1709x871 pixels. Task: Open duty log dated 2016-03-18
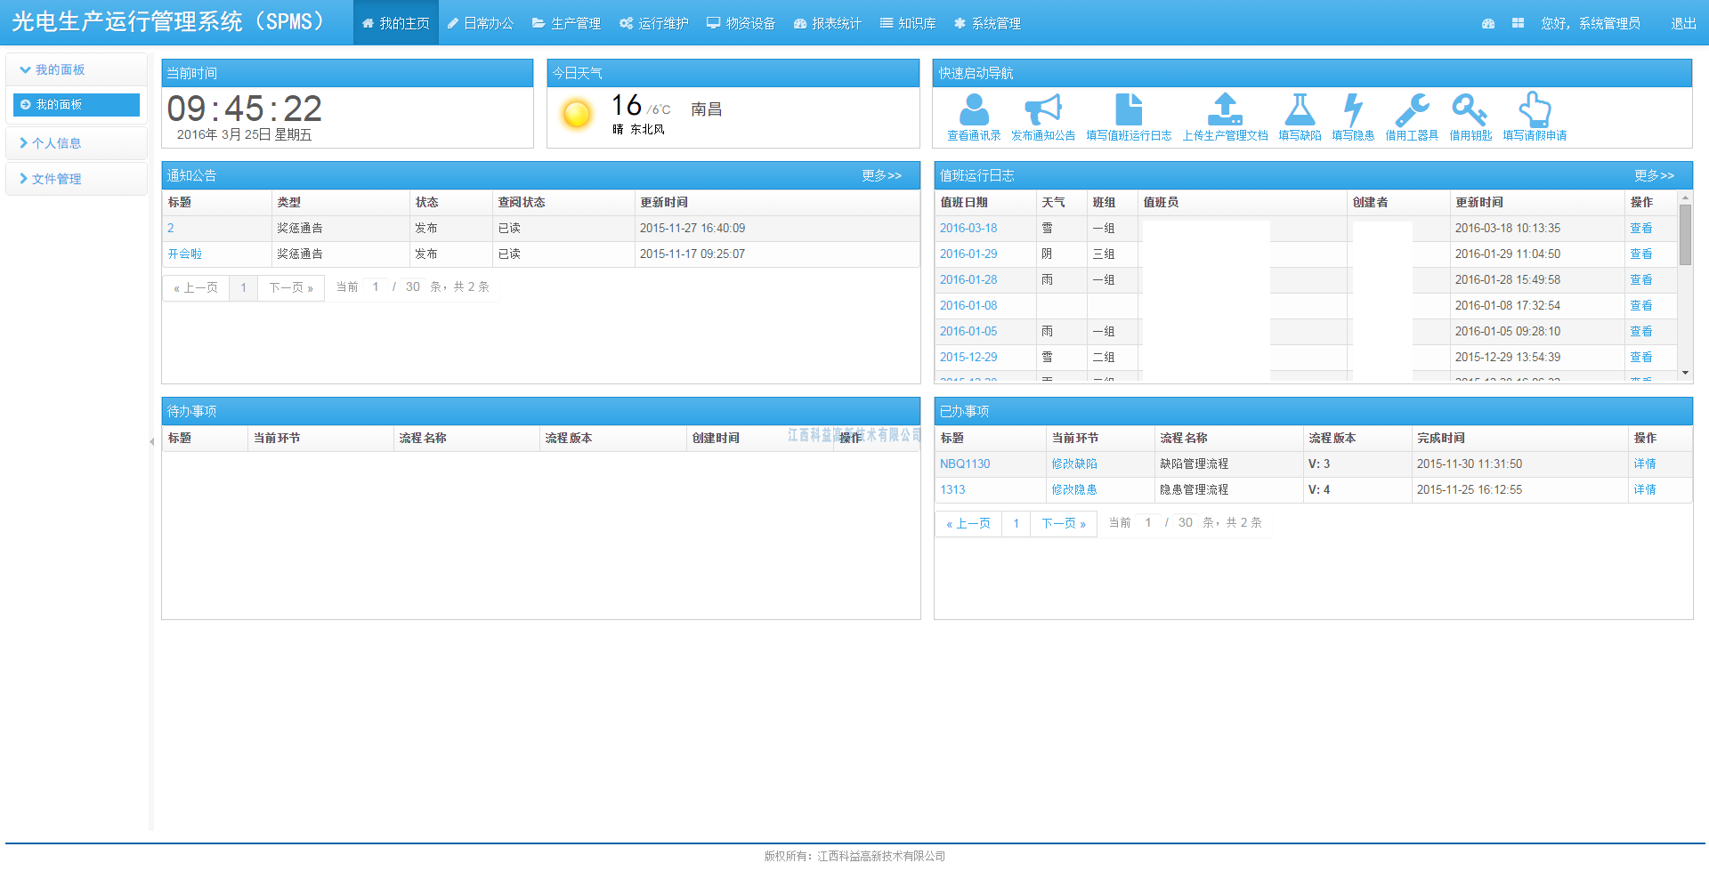tap(968, 228)
